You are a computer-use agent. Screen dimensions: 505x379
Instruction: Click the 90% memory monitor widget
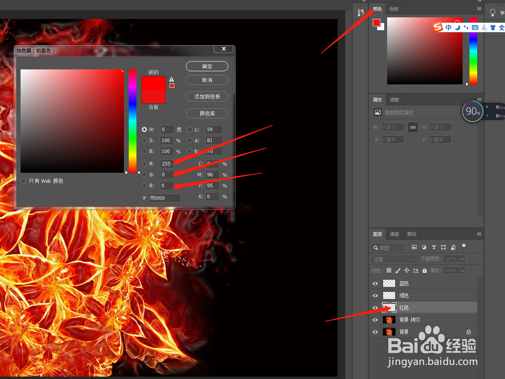pos(472,111)
